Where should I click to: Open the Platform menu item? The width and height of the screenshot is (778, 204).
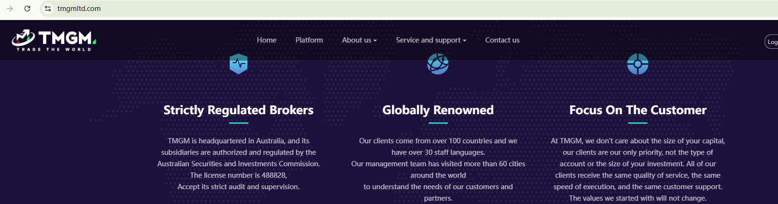pyautogui.click(x=309, y=40)
